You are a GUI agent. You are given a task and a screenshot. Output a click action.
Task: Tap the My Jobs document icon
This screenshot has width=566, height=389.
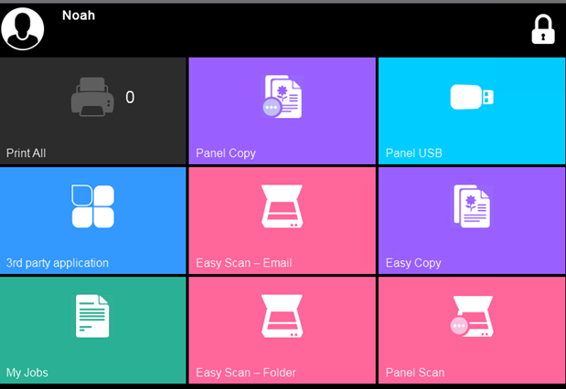[92, 316]
